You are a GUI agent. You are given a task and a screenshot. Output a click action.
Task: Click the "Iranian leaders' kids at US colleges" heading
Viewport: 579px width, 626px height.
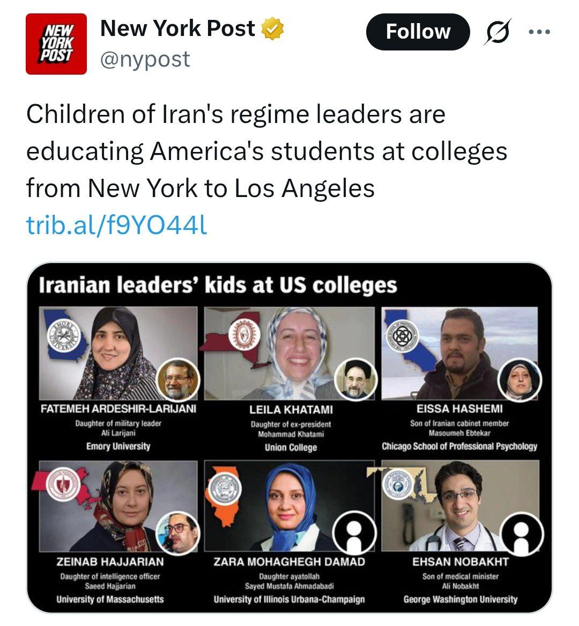[x=218, y=285]
